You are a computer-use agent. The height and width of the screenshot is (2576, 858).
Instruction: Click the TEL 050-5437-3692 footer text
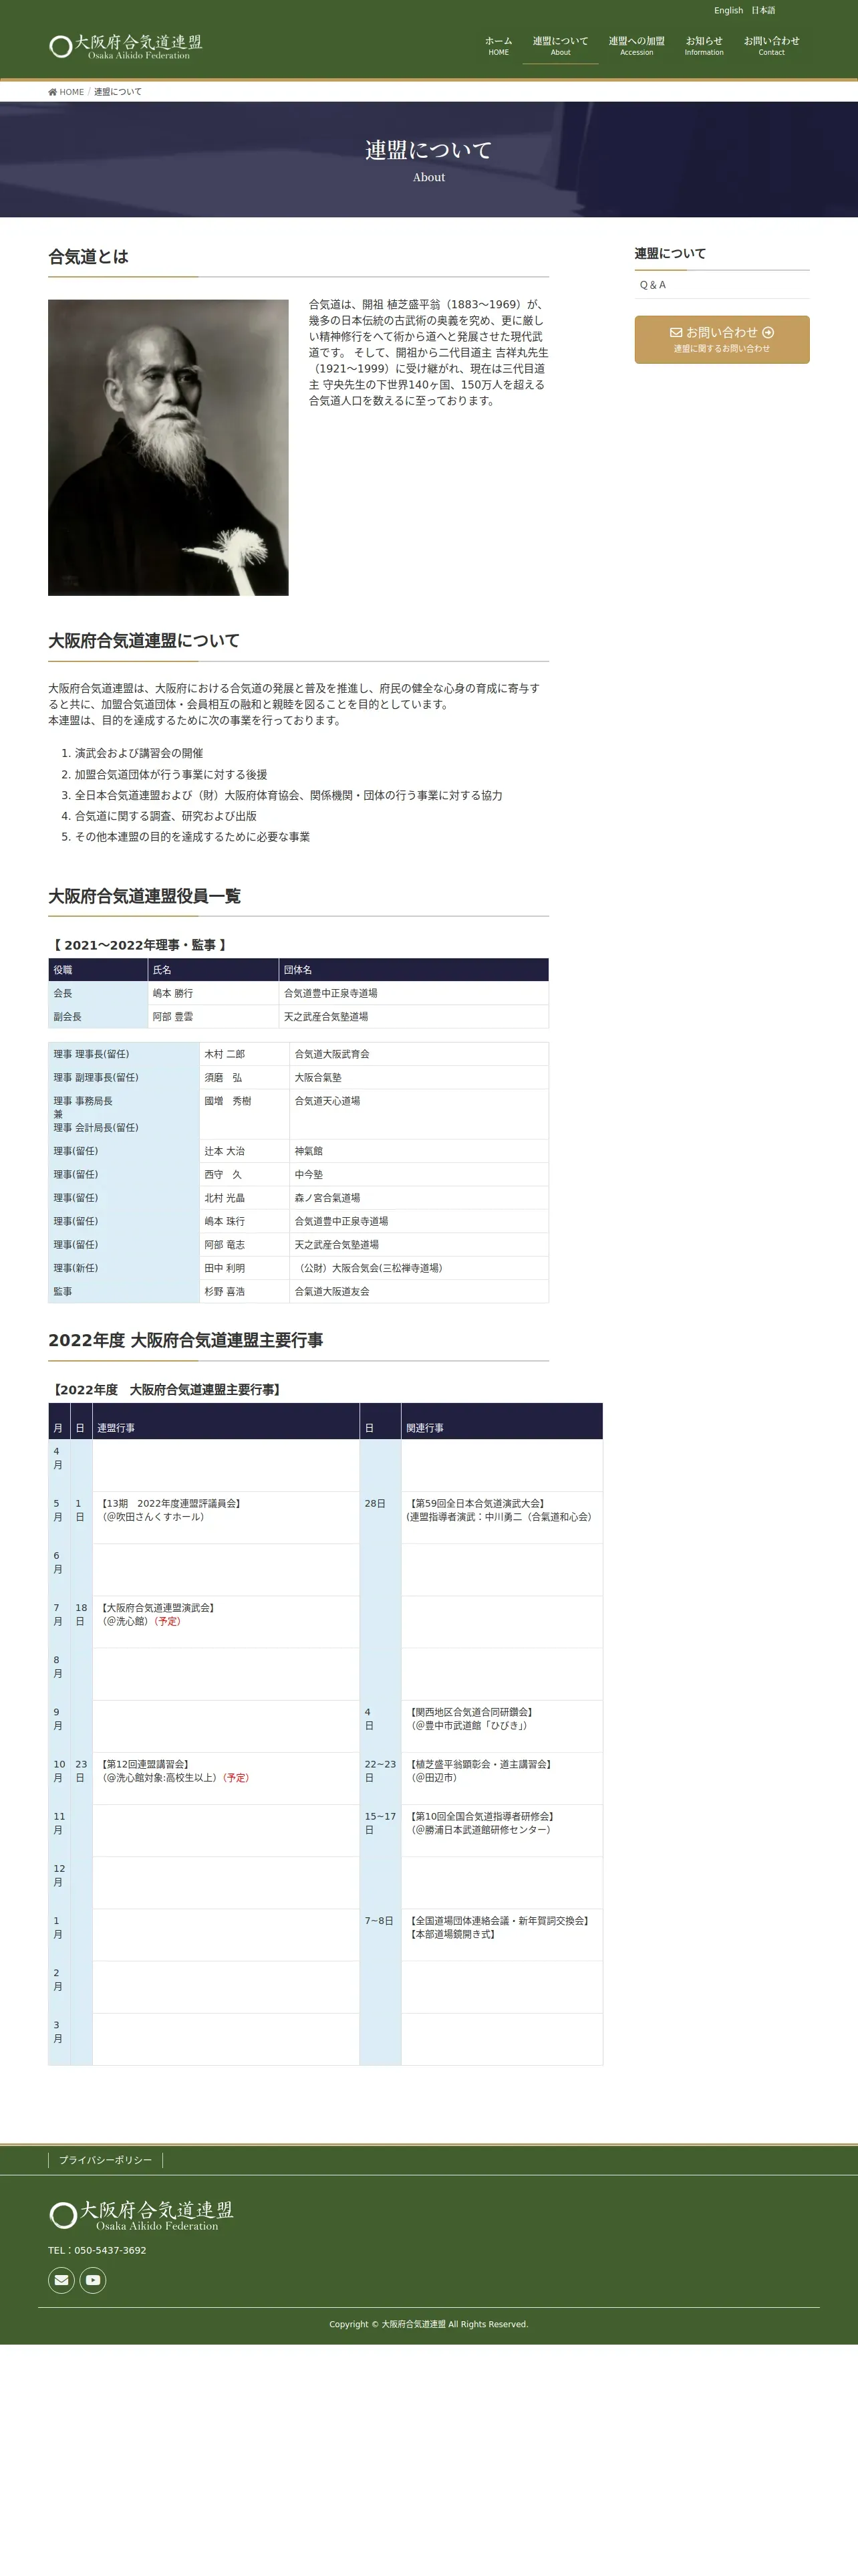(x=97, y=2250)
